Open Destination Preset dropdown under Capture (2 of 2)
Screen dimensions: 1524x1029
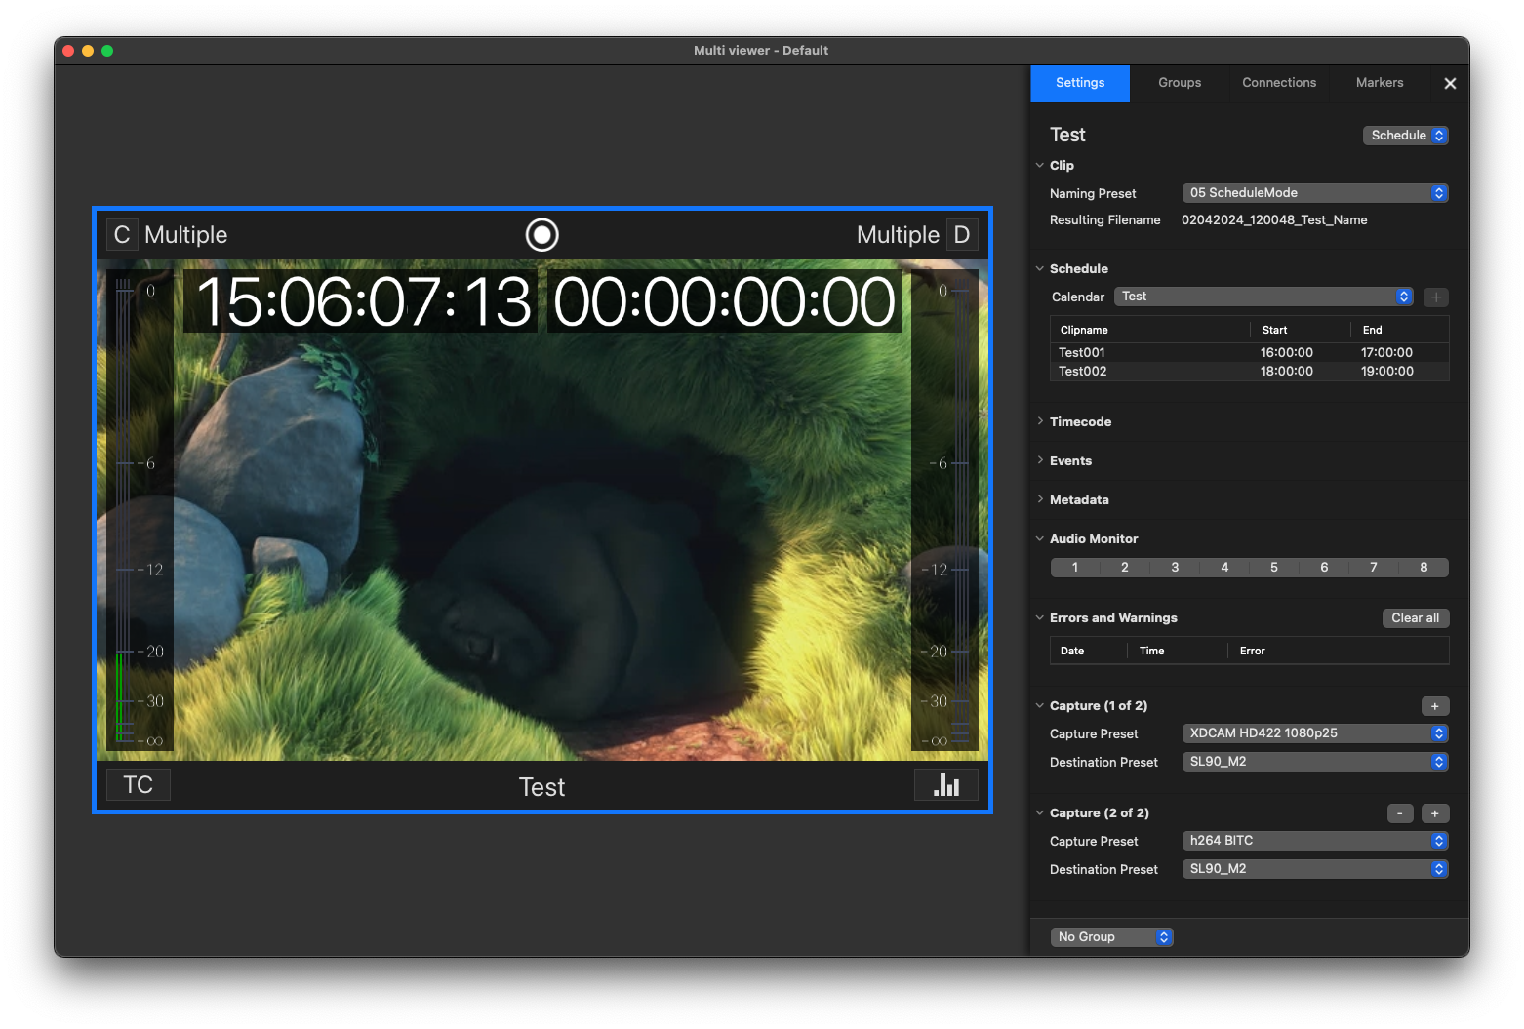(x=1315, y=869)
